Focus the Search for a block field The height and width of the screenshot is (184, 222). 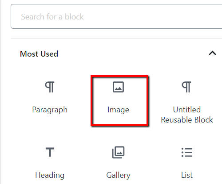(x=116, y=16)
